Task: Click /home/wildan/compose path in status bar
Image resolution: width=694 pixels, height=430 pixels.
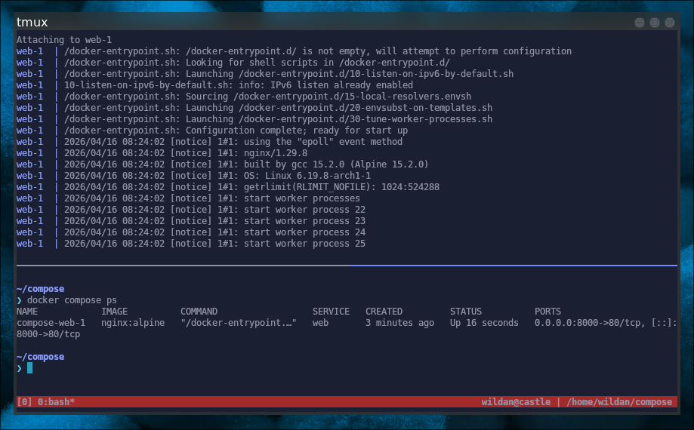Action: coord(618,402)
